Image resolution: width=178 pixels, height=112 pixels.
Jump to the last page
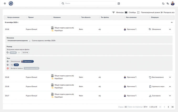[x=172, y=107]
